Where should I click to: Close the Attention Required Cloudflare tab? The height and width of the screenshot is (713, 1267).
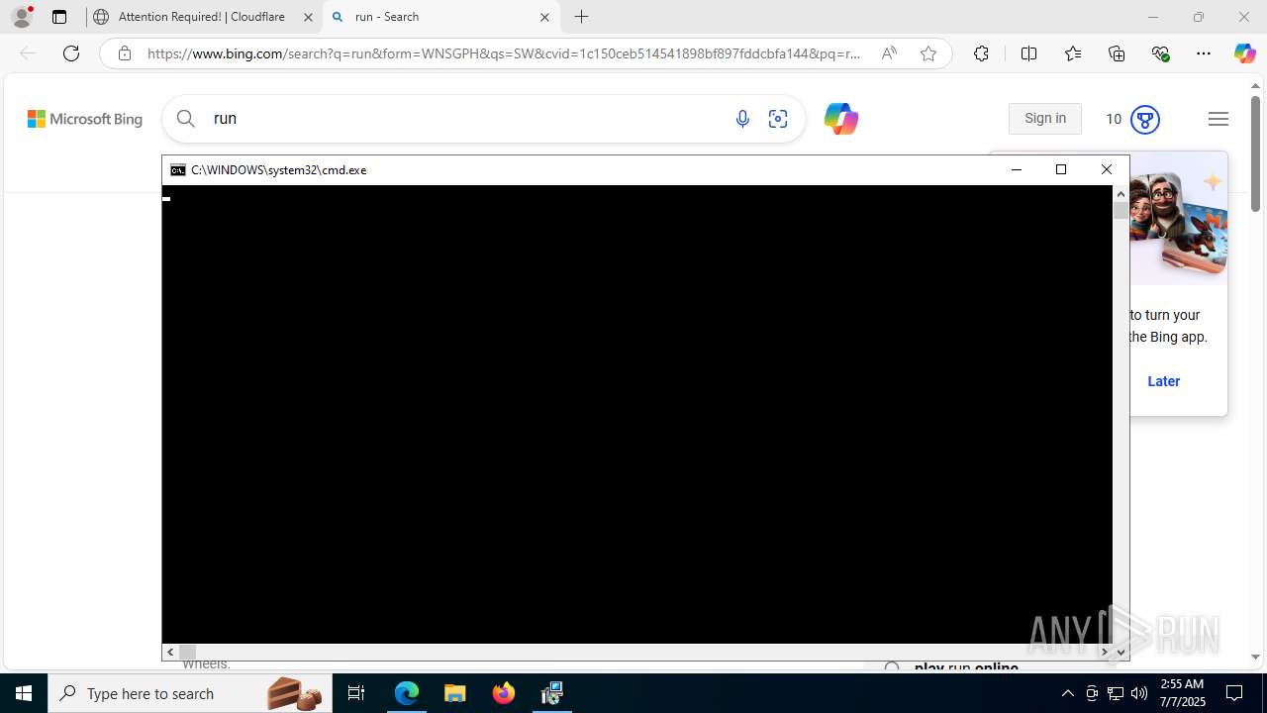click(308, 17)
